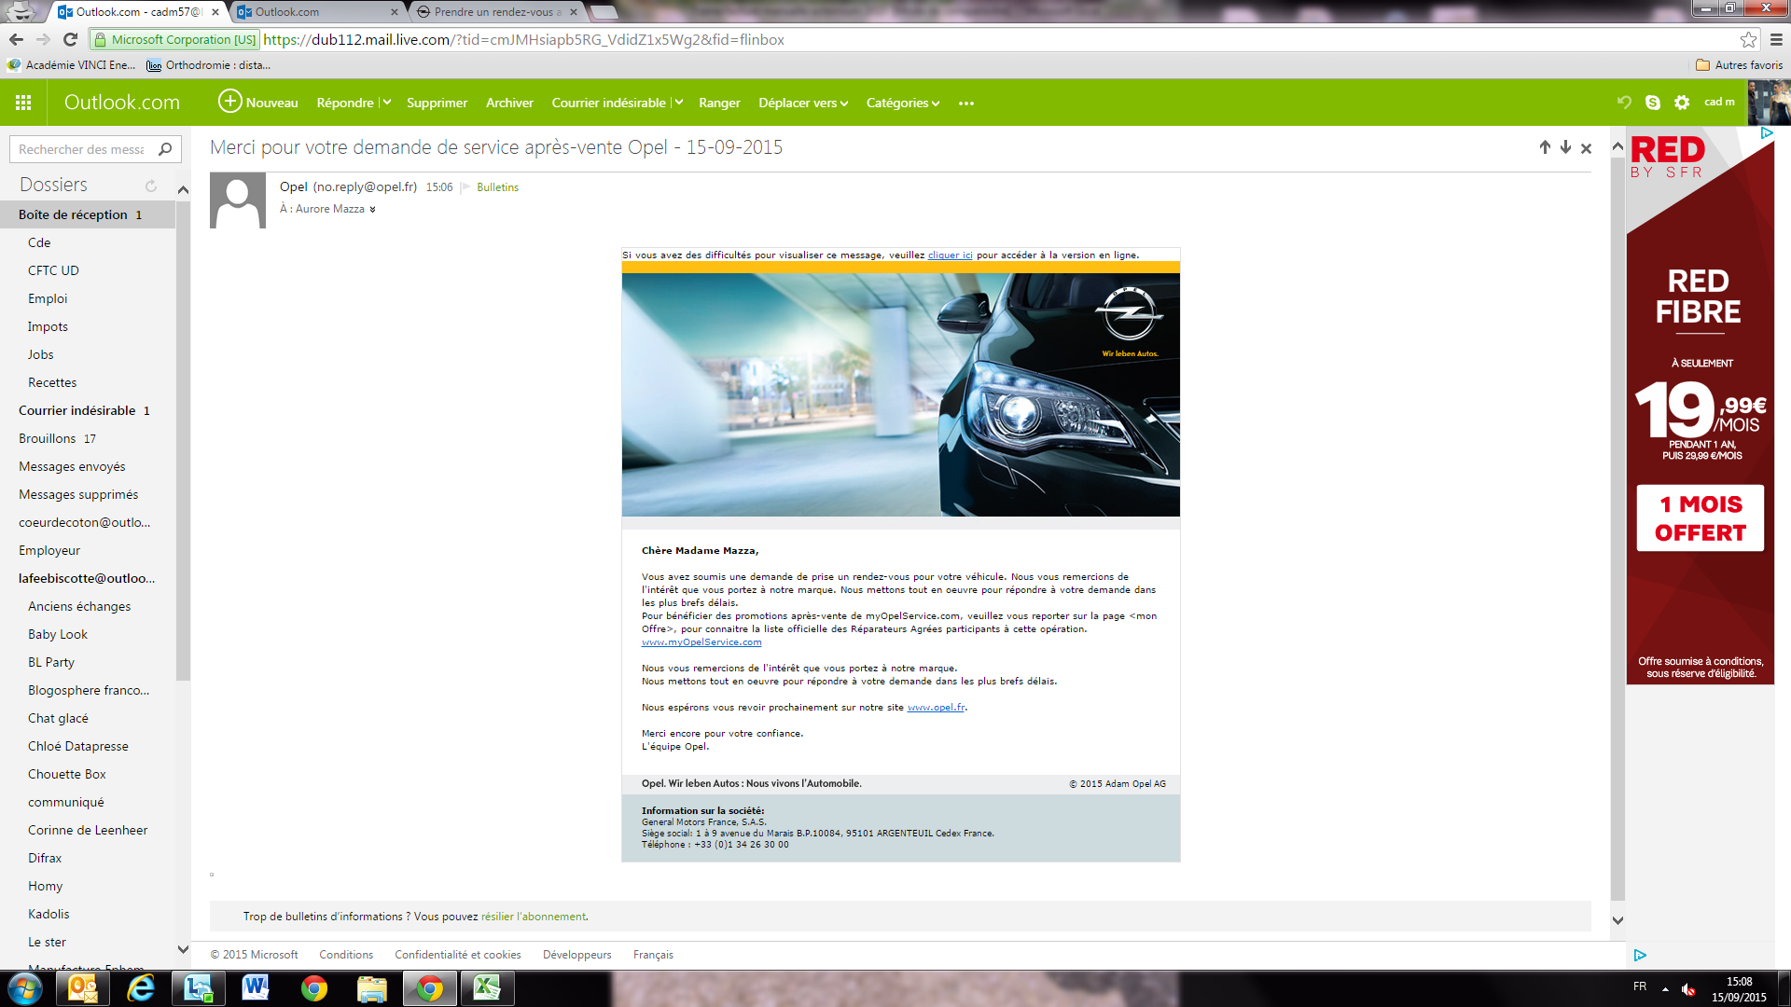The height and width of the screenshot is (1007, 1791).
Task: Click the sender avatar placeholder
Action: pyautogui.click(x=238, y=200)
